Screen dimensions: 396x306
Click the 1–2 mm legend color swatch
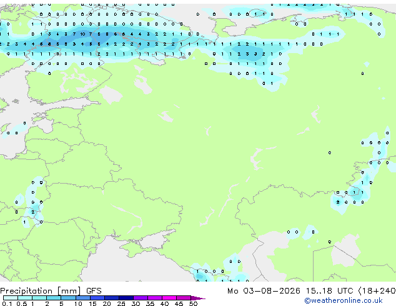[x=39, y=298]
